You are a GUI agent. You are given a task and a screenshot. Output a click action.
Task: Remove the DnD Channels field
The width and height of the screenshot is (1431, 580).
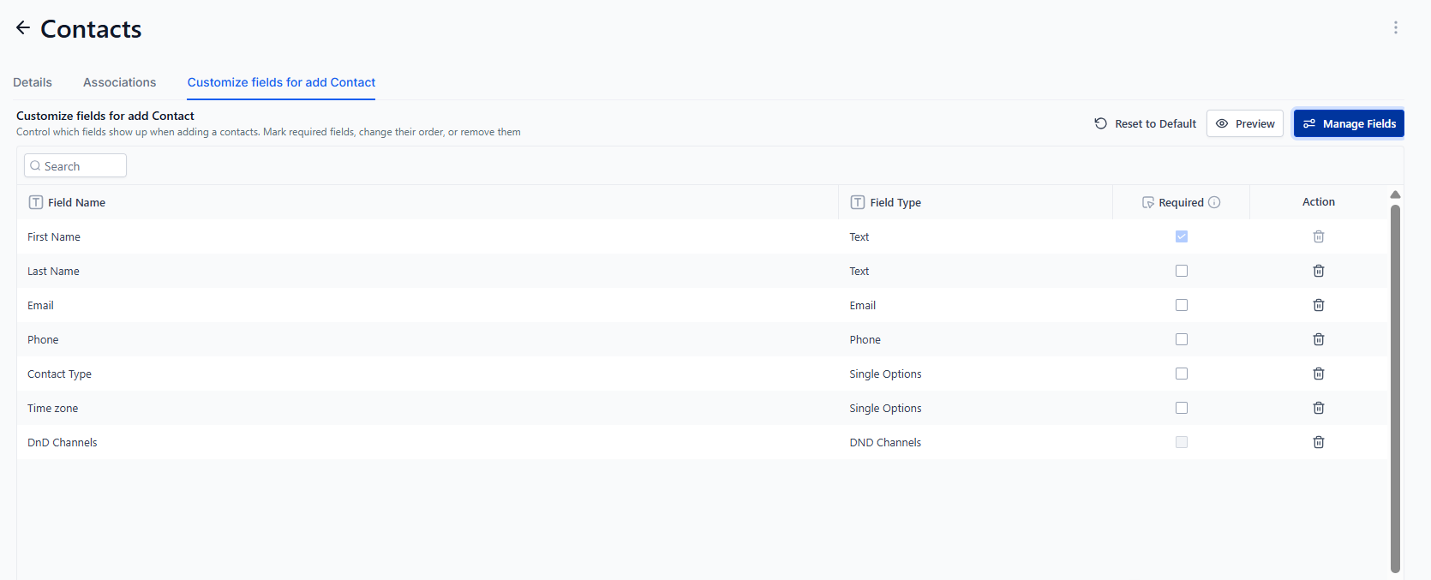point(1319,442)
